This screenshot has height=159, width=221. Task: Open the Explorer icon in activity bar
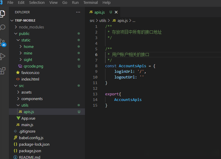pyautogui.click(x=3, y=14)
